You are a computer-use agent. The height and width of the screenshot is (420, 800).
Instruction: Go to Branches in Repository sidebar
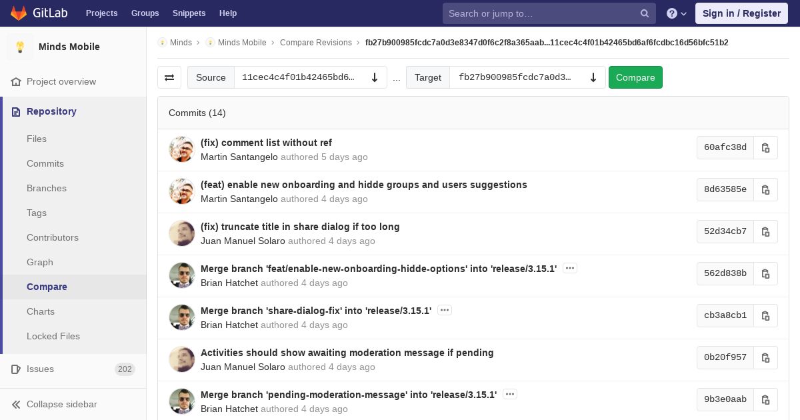(x=47, y=188)
